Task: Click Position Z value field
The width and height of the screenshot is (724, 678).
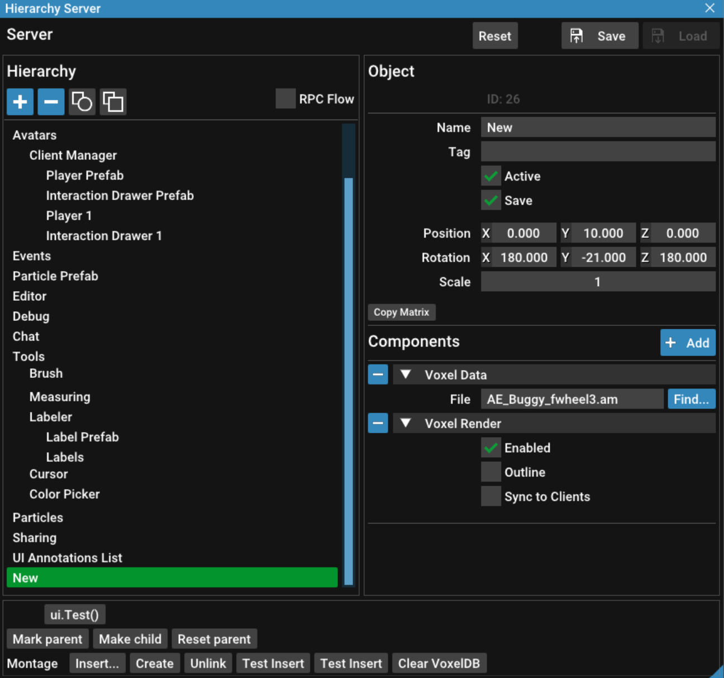Action: [683, 233]
